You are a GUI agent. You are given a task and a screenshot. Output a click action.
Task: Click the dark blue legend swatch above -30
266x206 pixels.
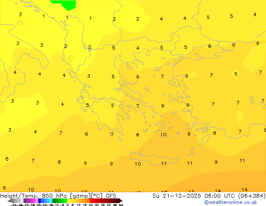[39, 201]
